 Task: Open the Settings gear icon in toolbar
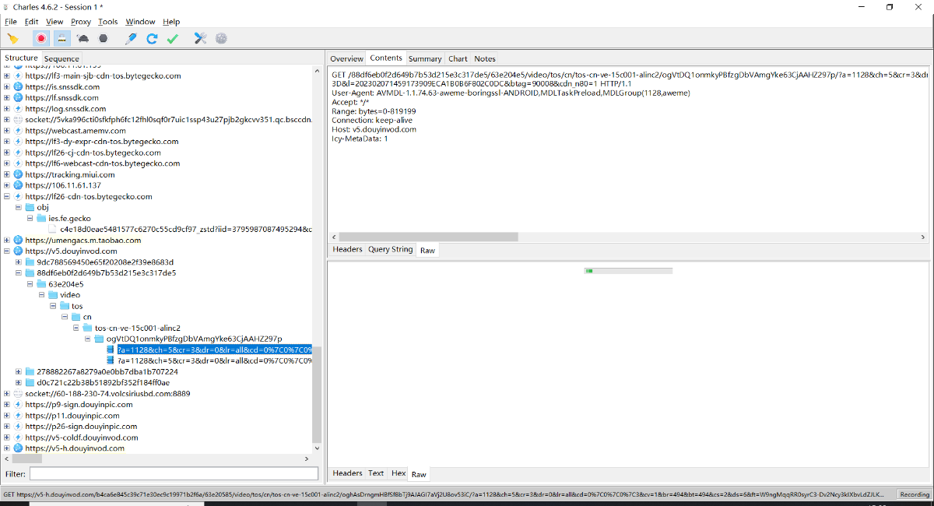(x=221, y=38)
